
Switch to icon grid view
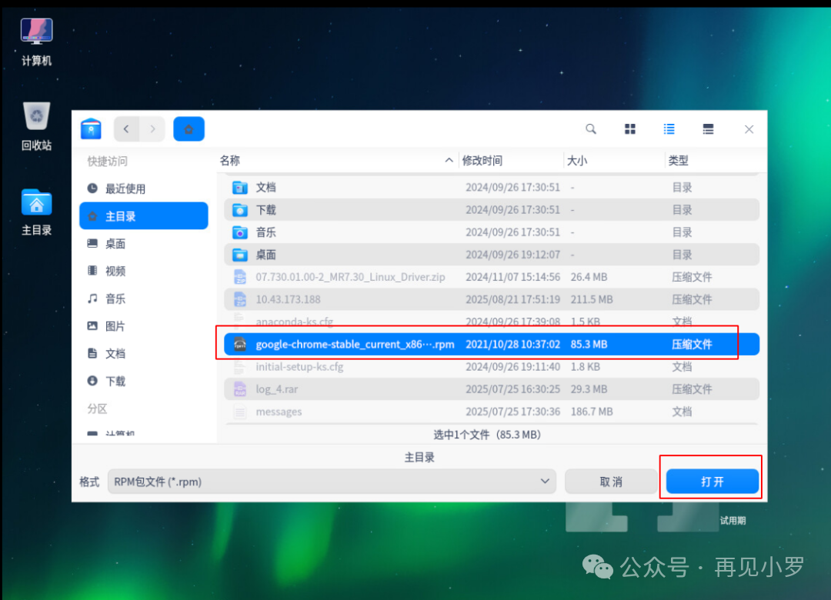[629, 128]
